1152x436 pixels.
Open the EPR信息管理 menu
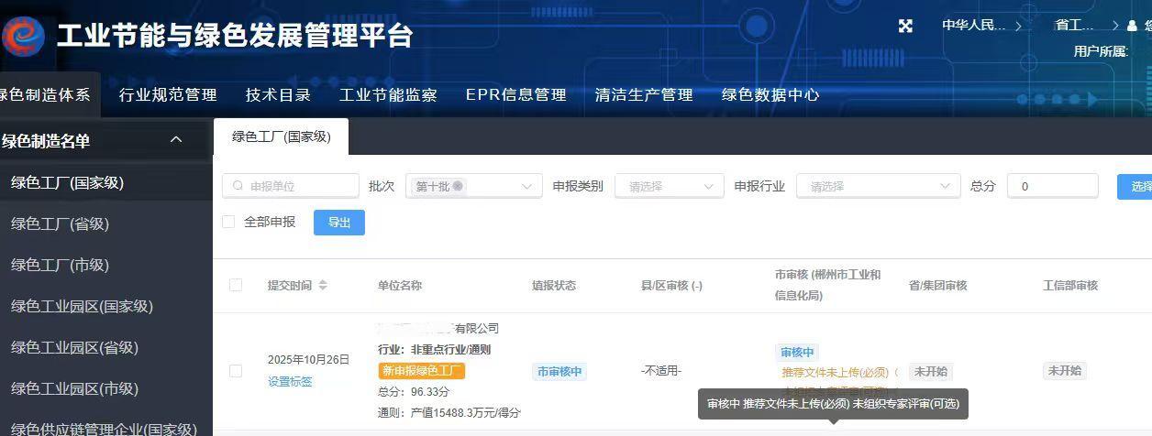click(515, 94)
